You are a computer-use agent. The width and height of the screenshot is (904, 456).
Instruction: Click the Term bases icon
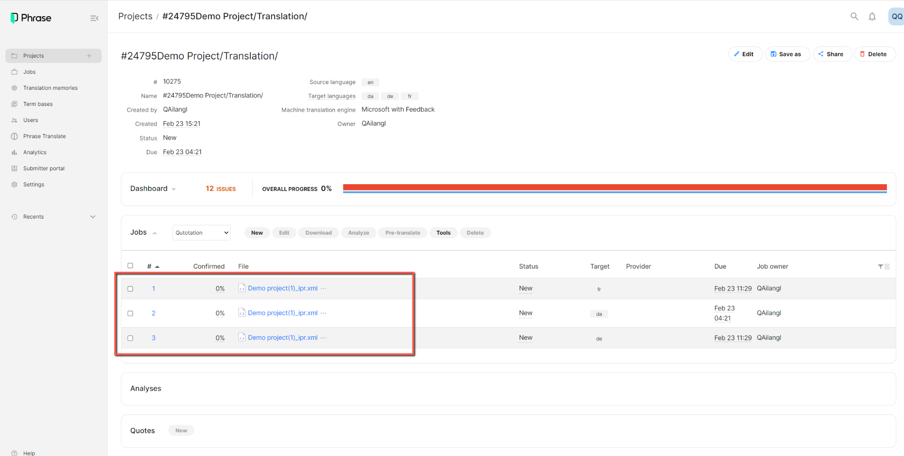click(14, 104)
